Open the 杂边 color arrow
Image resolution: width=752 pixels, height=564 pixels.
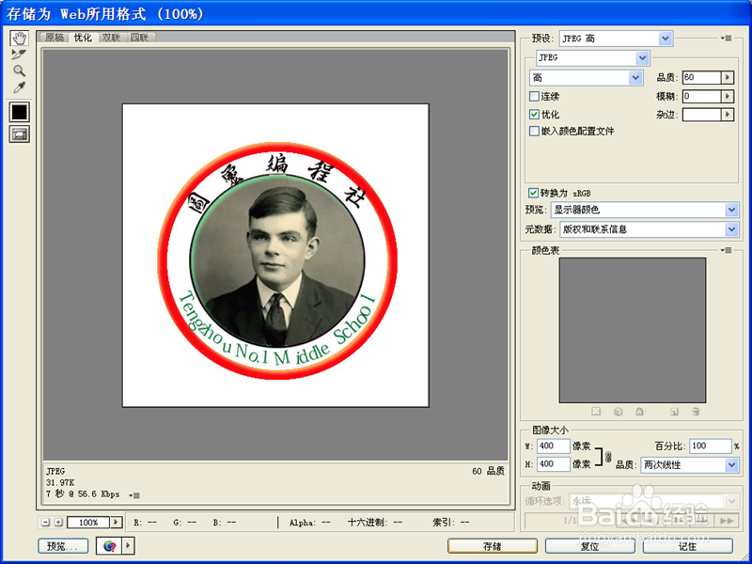click(728, 115)
